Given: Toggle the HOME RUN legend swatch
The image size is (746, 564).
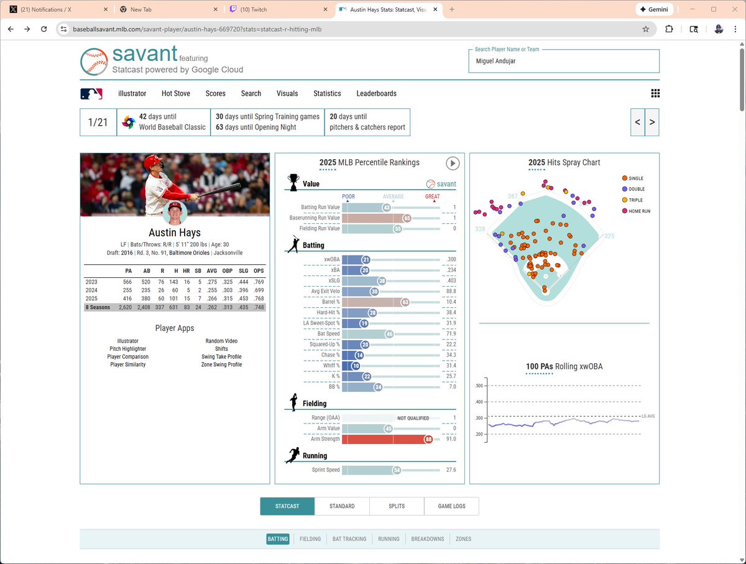Looking at the screenshot, I should pos(624,211).
